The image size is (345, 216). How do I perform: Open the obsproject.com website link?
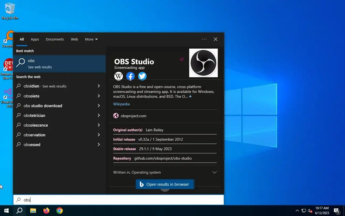(x=133, y=116)
